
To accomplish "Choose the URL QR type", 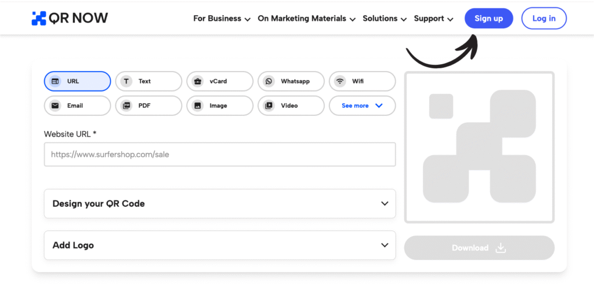I will 77,81.
